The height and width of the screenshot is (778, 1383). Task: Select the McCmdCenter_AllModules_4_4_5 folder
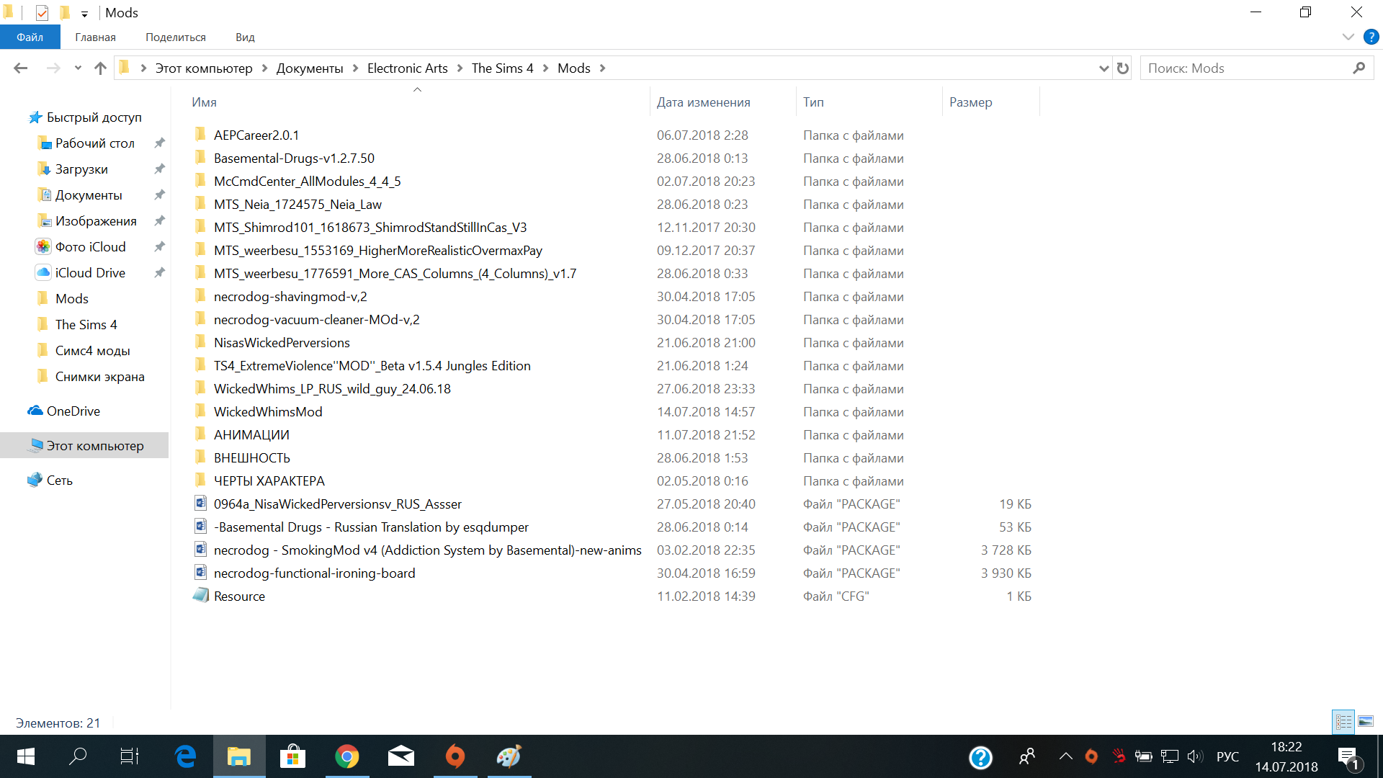click(x=307, y=182)
